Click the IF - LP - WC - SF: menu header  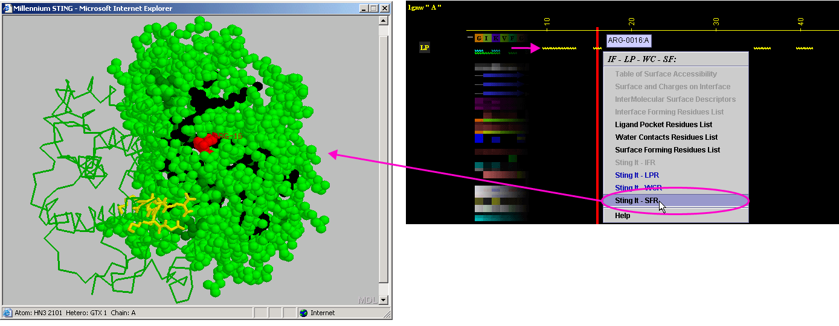pyautogui.click(x=642, y=59)
